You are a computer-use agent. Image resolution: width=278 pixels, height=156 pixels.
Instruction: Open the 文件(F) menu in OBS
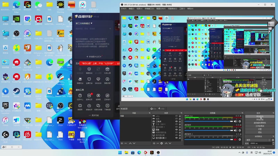[124, 8]
